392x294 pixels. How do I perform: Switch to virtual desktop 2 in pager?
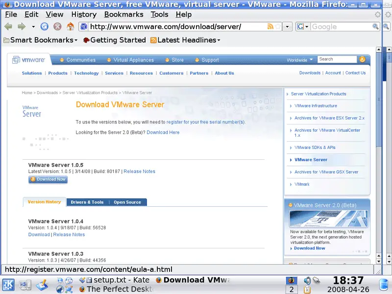tap(291, 290)
